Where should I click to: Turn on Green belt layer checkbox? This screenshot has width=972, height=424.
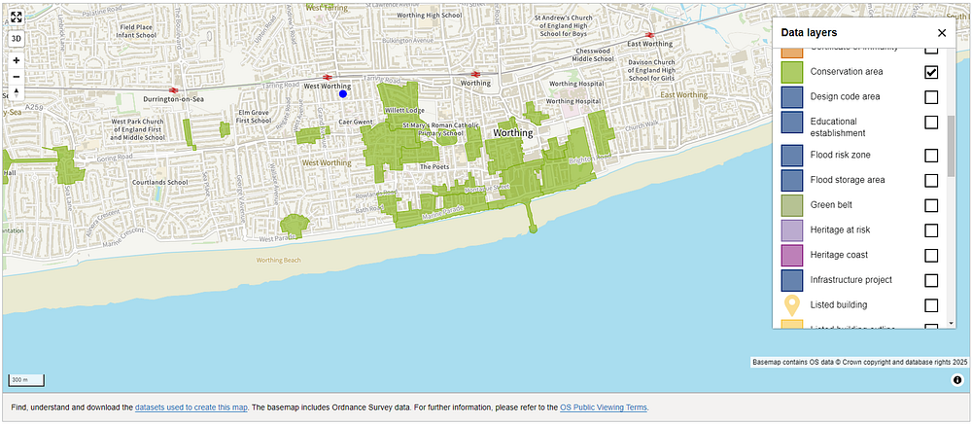point(931,205)
